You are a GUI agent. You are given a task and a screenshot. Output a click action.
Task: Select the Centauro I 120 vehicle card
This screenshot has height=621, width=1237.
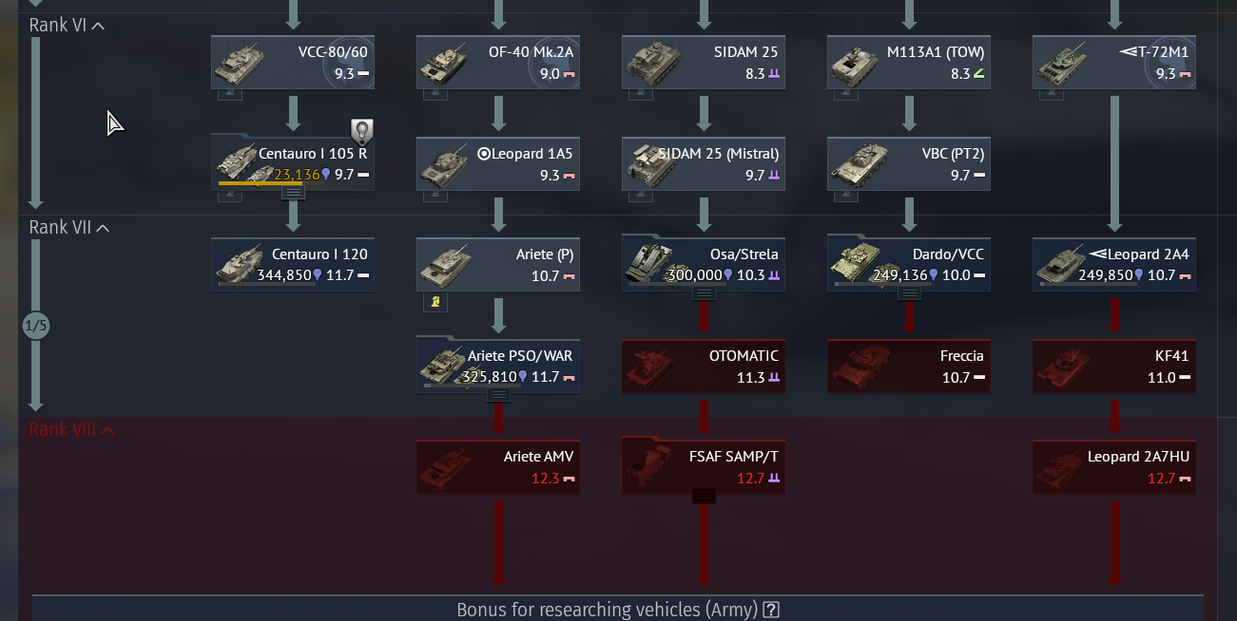pos(293,265)
